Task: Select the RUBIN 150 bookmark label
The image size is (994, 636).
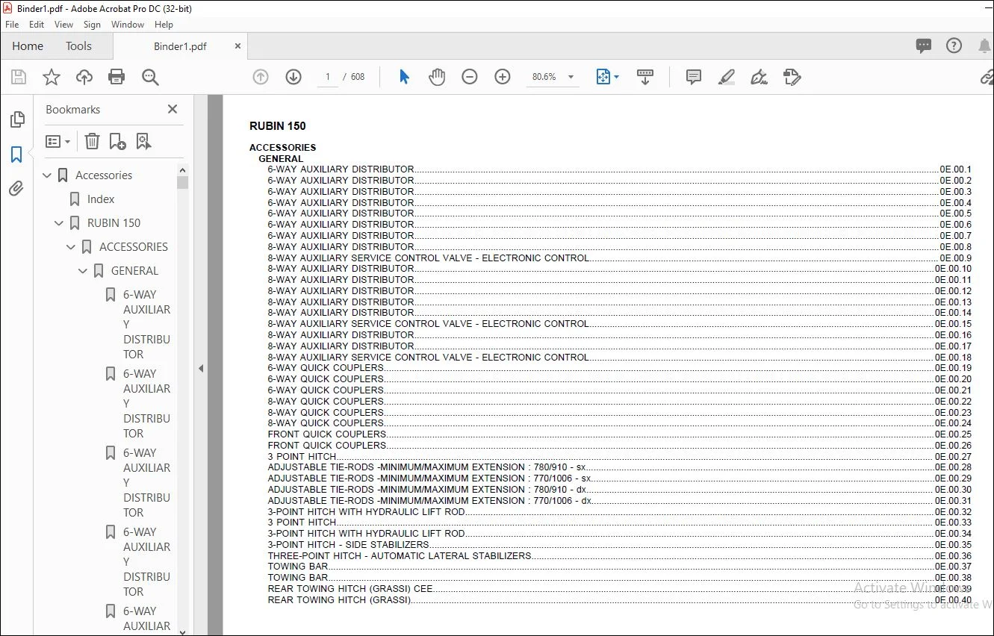Action: [114, 223]
